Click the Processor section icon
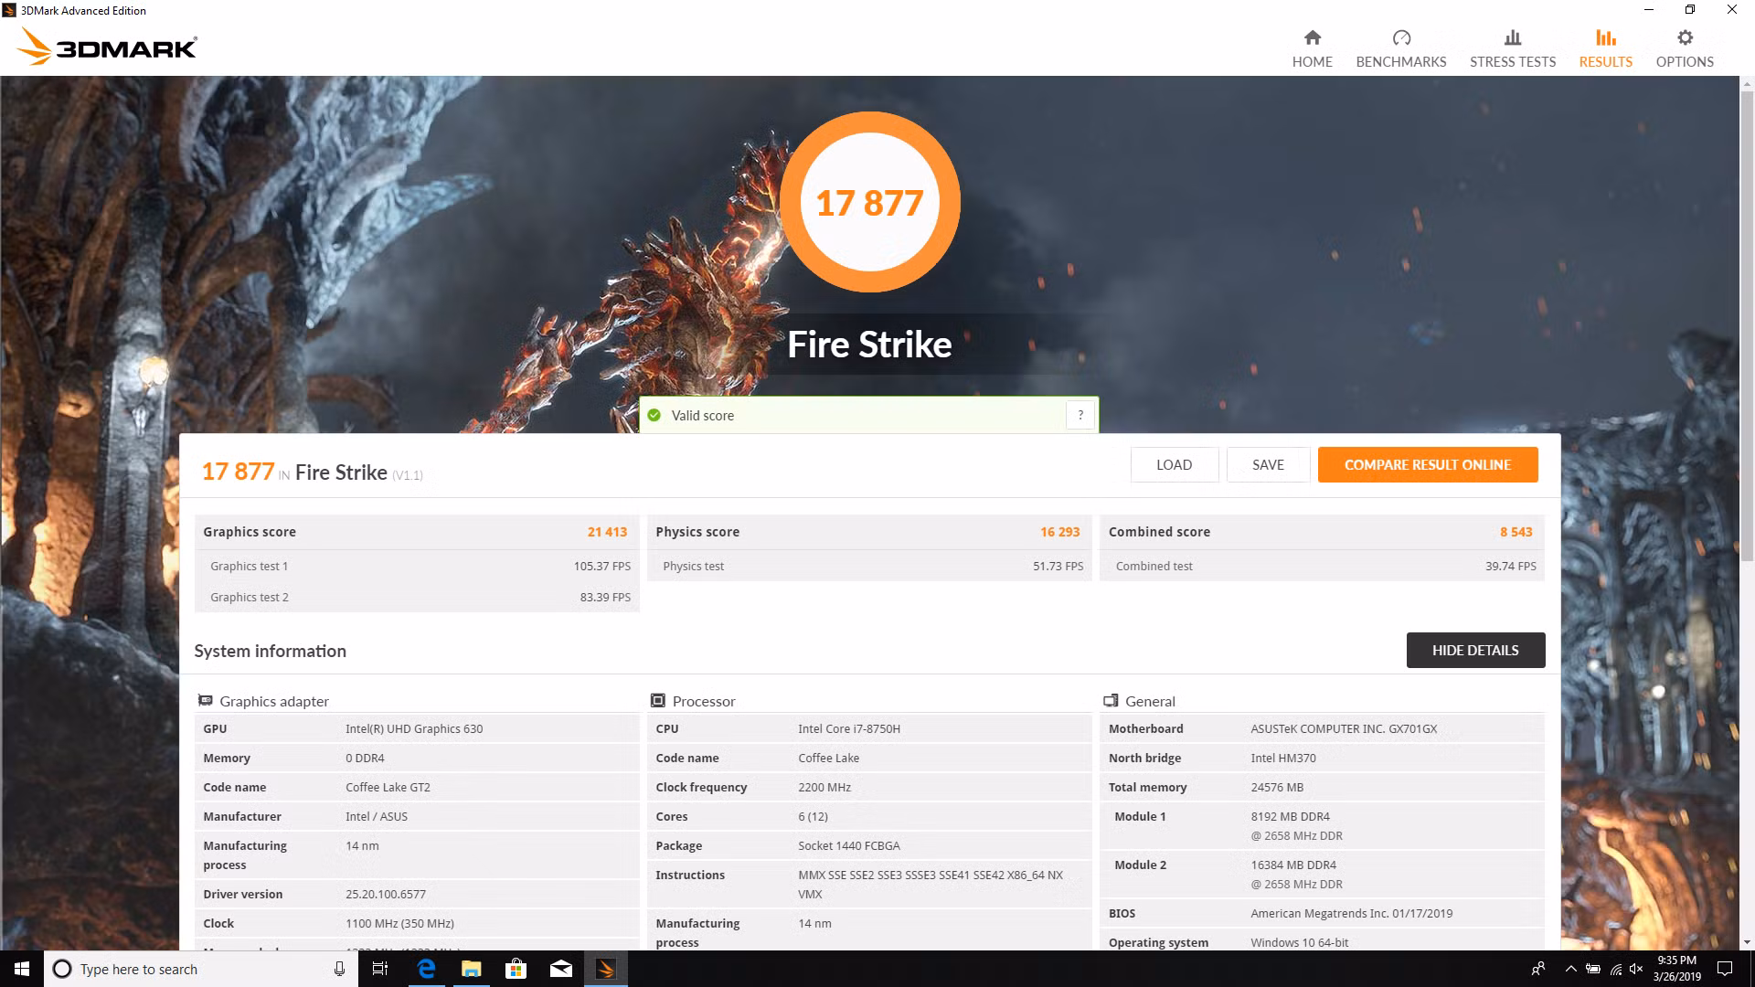This screenshot has width=1755, height=987. point(657,700)
